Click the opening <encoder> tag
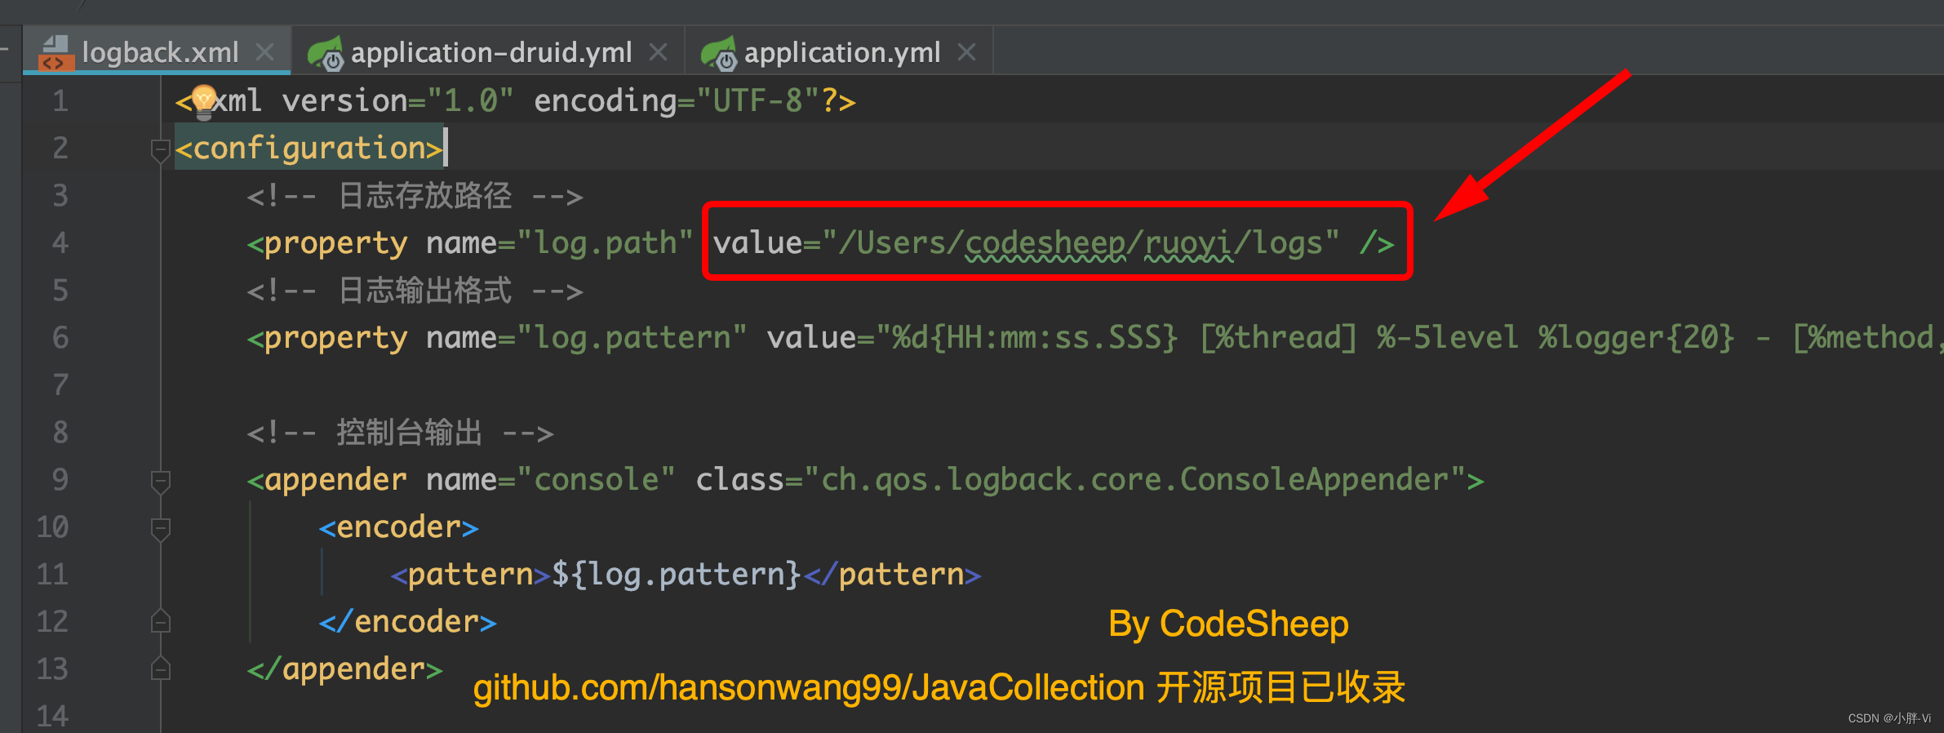Viewport: 1944px width, 733px height. (x=398, y=527)
